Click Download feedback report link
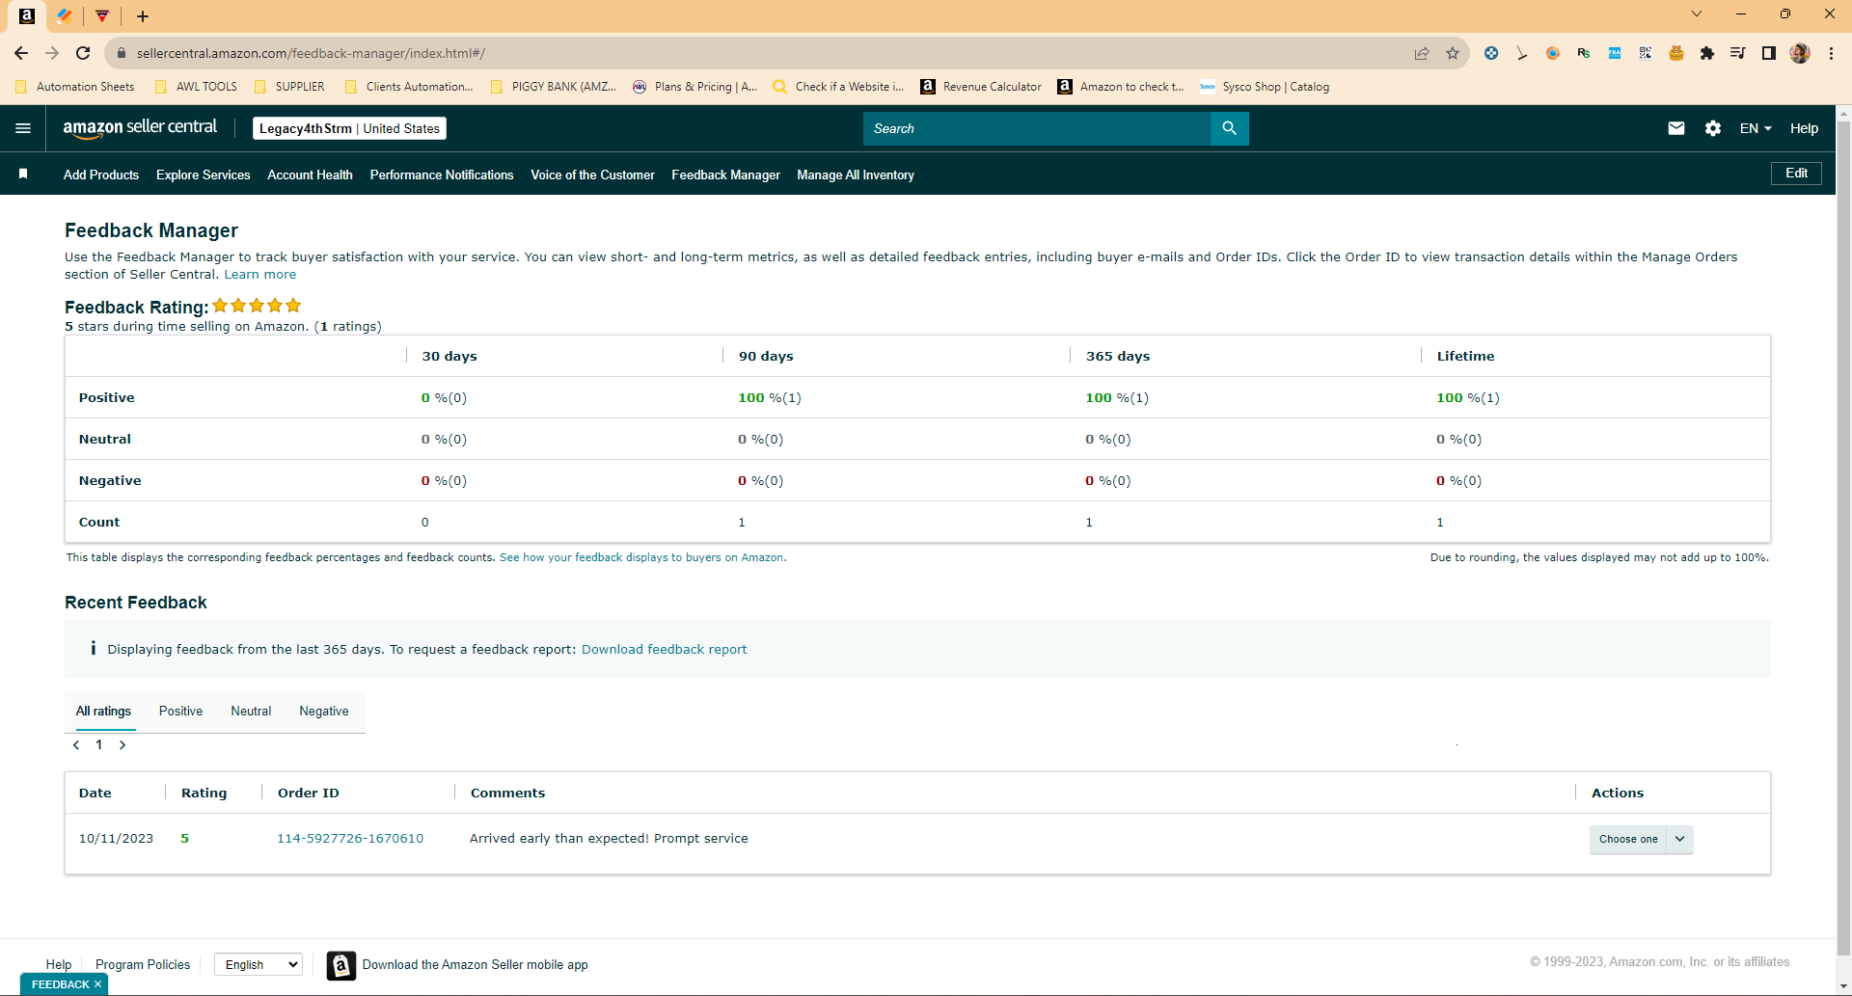The image size is (1852, 996). tap(664, 650)
